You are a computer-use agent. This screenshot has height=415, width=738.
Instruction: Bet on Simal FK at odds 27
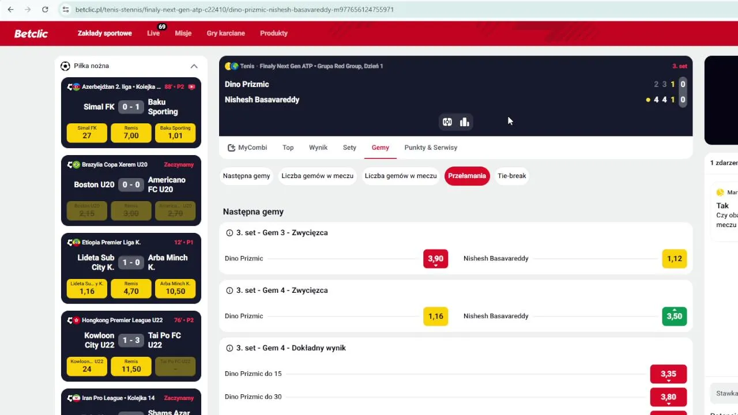(87, 133)
